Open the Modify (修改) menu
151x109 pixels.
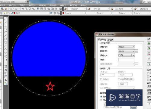click(53, 5)
